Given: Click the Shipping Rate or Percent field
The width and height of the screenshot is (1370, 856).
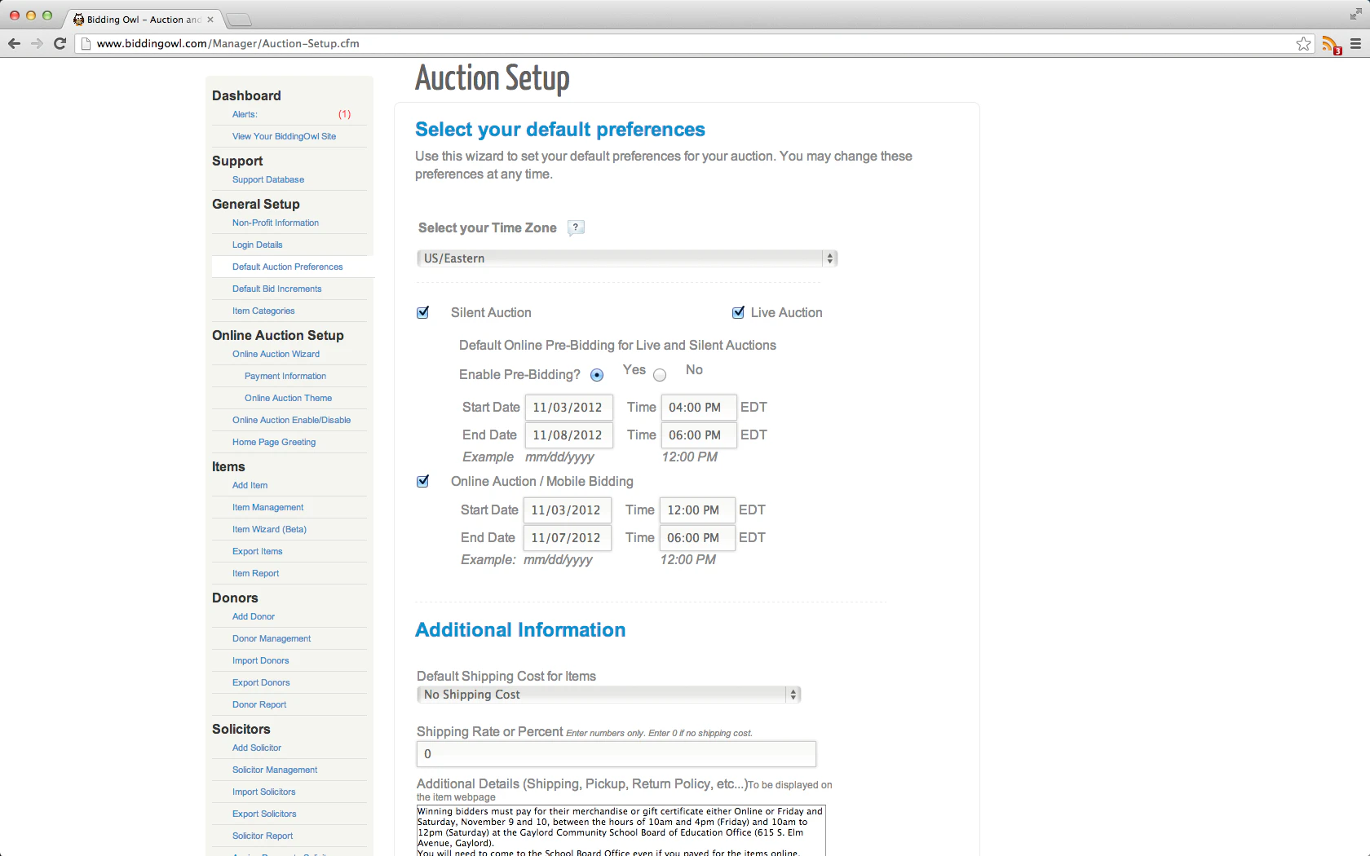Looking at the screenshot, I should 616,754.
